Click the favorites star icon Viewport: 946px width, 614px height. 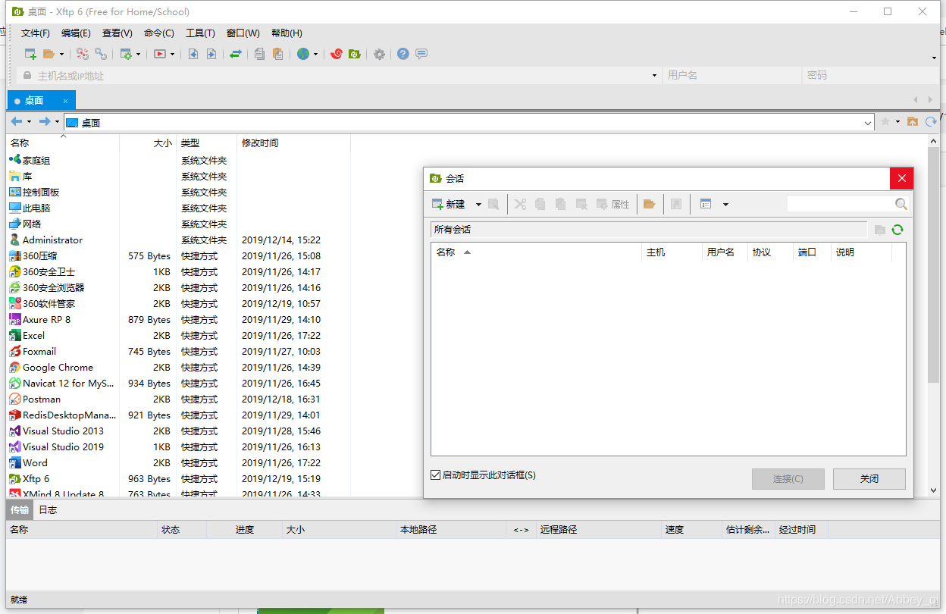[885, 121]
